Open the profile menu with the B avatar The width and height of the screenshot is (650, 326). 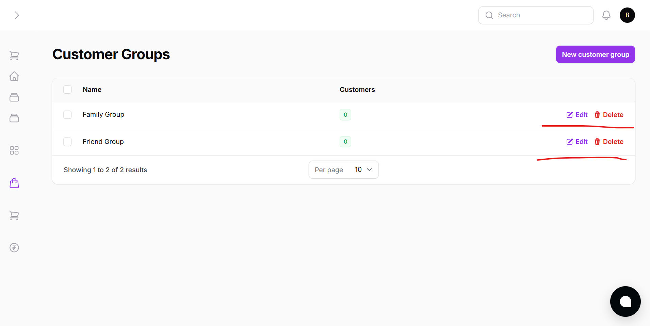627,15
